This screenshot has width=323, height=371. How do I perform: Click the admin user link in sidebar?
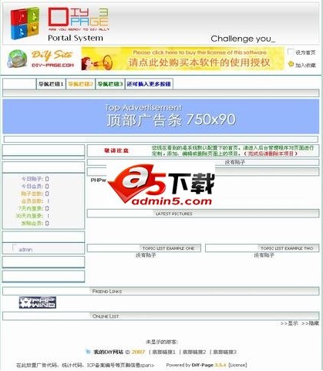point(25,250)
